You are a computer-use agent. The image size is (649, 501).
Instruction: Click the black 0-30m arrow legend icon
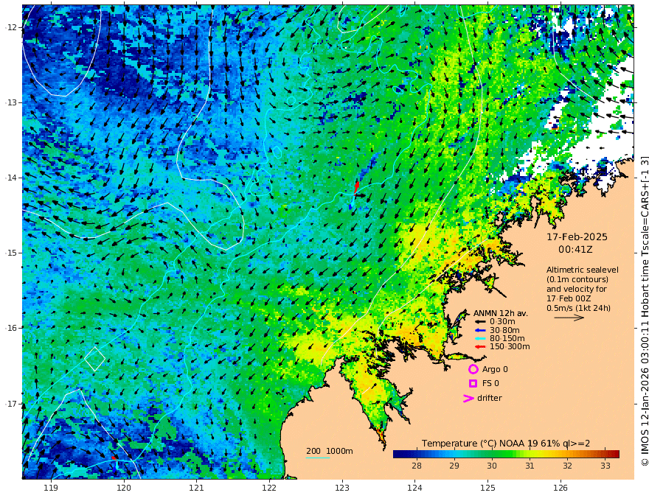coord(479,322)
